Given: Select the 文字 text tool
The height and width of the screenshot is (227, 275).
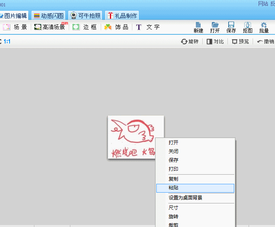Looking at the screenshot, I should click(x=148, y=27).
